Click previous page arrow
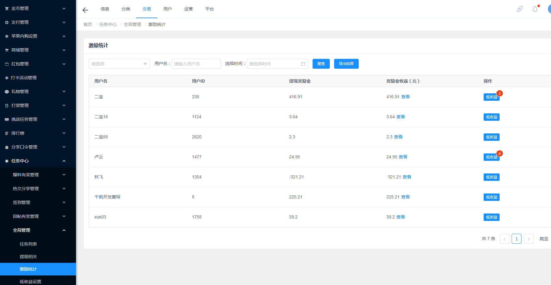Image resolution: width=551 pixels, height=285 pixels. pos(505,239)
